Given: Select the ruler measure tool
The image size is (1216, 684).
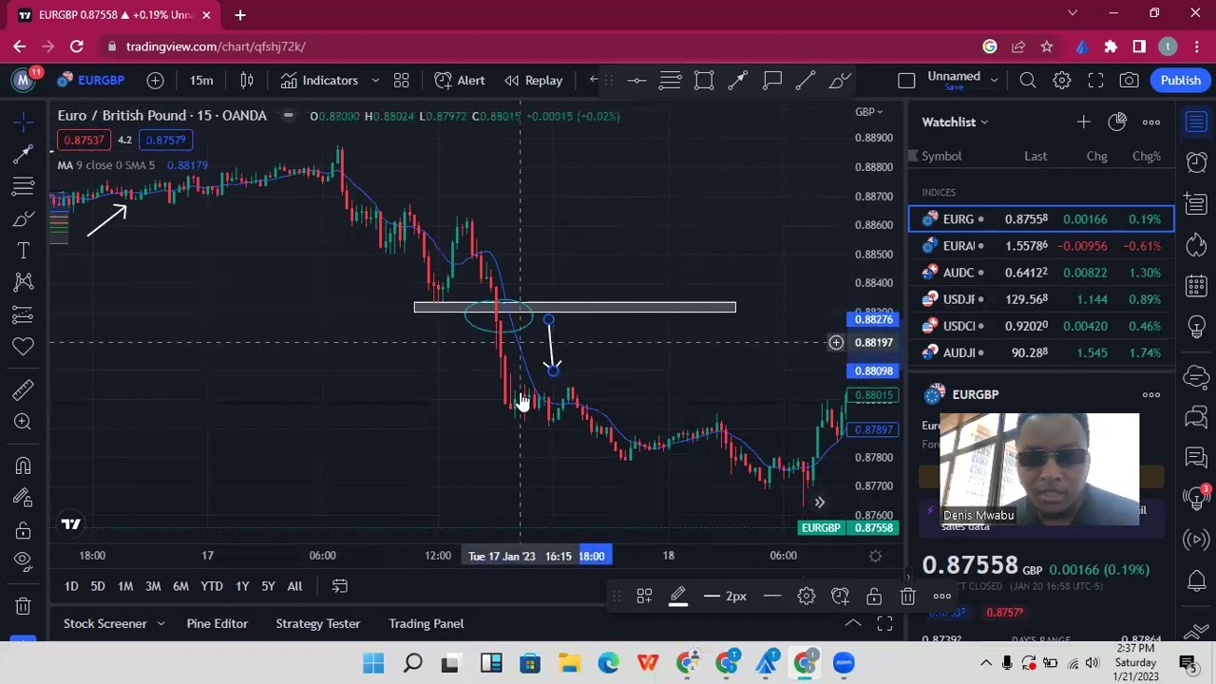Looking at the screenshot, I should pyautogui.click(x=24, y=389).
